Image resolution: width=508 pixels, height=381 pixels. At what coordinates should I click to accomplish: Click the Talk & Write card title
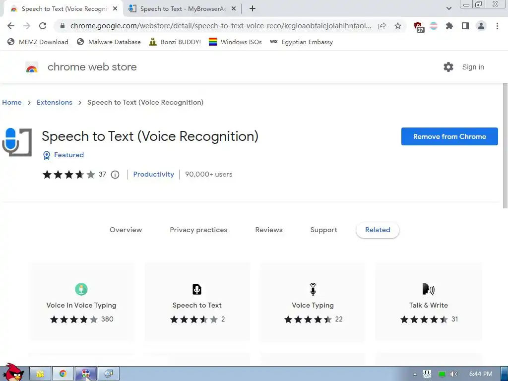coord(428,305)
